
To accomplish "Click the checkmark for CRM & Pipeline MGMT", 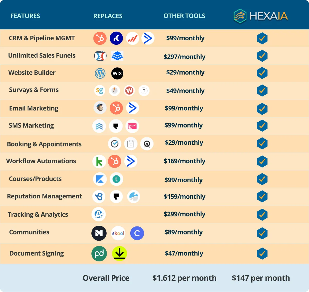I will (x=262, y=39).
